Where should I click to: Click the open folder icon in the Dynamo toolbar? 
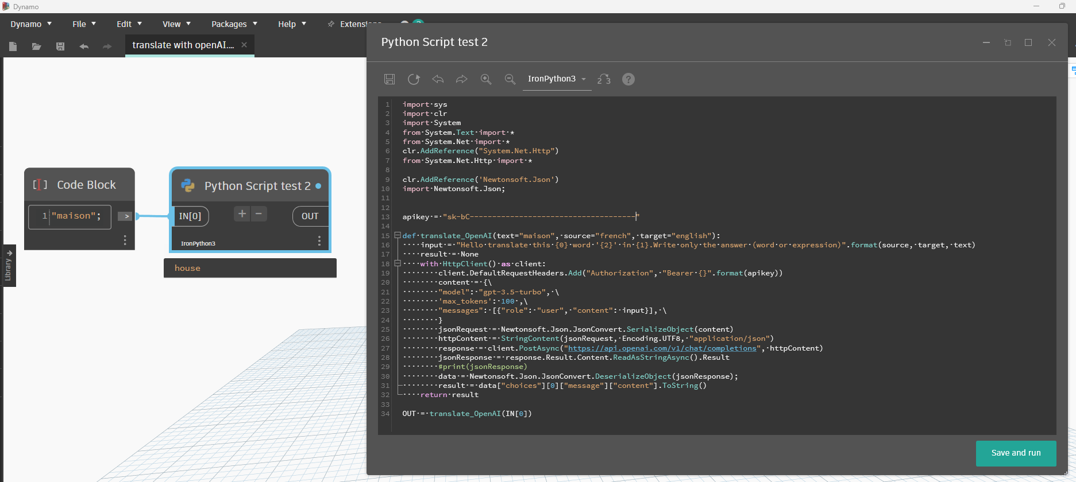coord(36,46)
